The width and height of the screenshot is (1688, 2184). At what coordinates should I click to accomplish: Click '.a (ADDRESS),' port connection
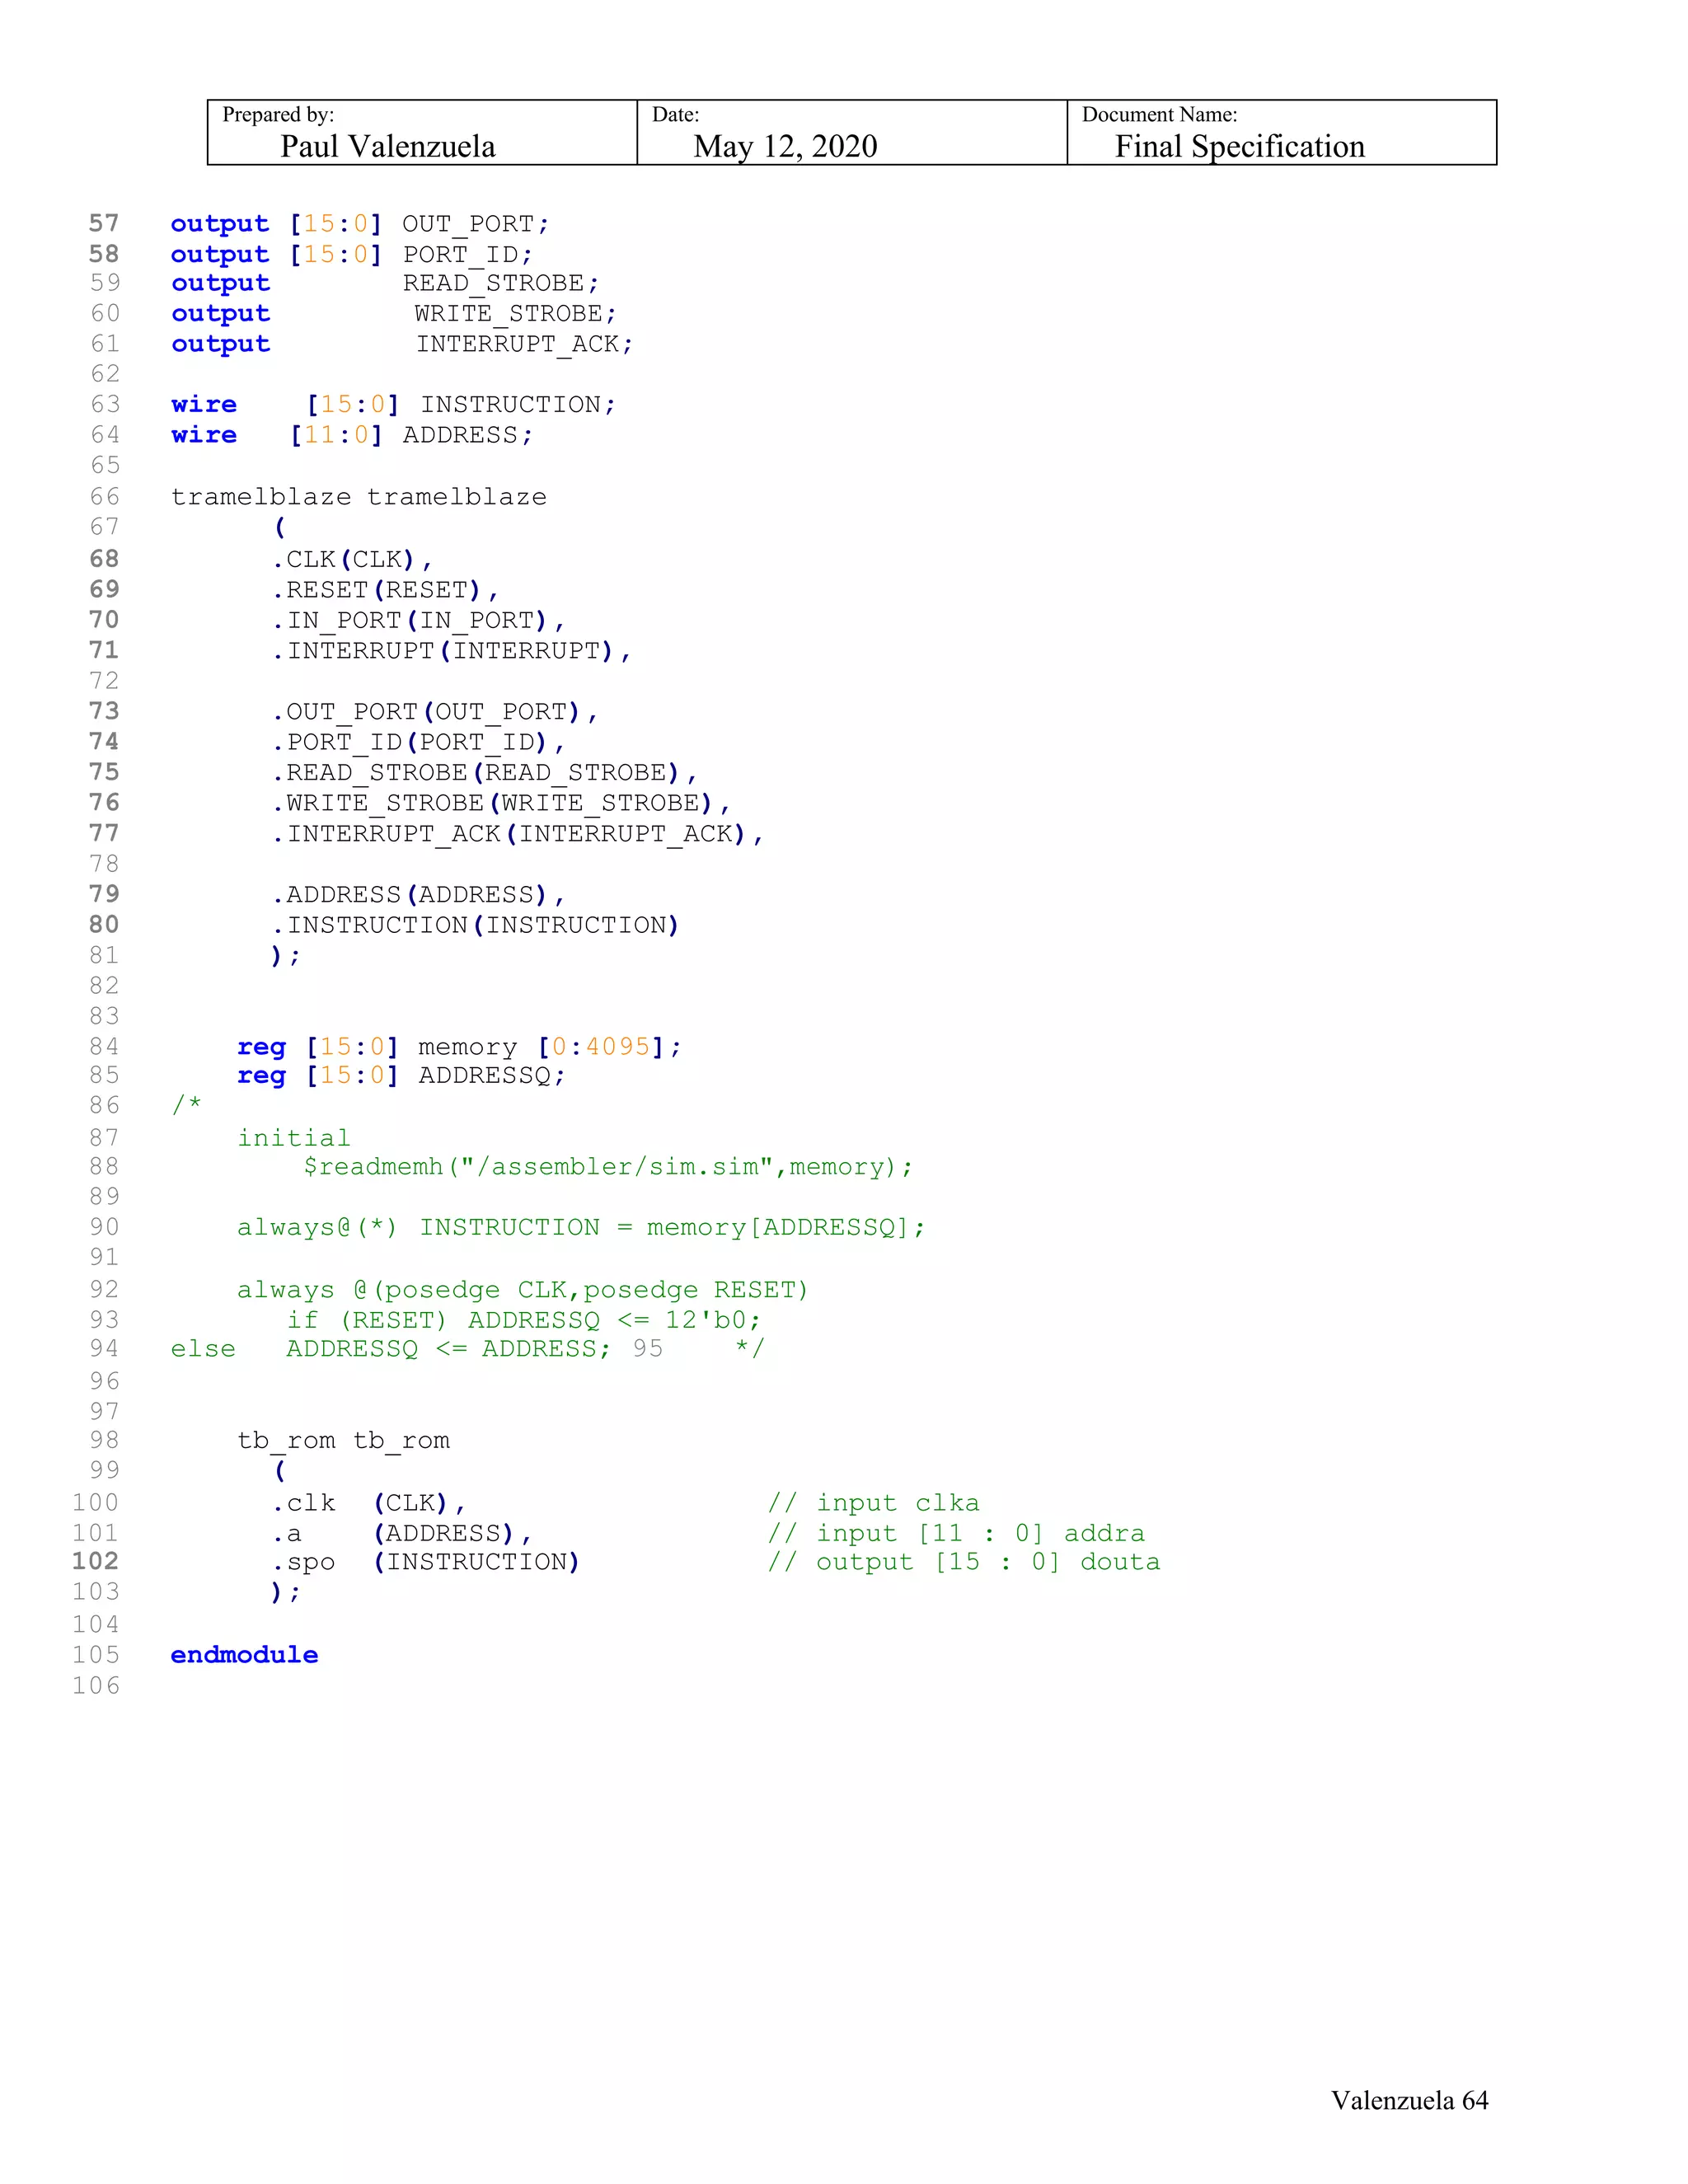[x=402, y=1534]
